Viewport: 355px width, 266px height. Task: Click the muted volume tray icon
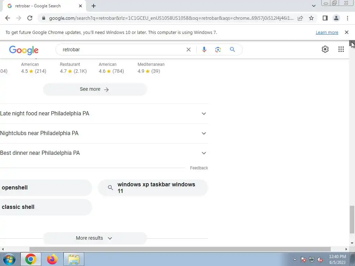coord(320,260)
